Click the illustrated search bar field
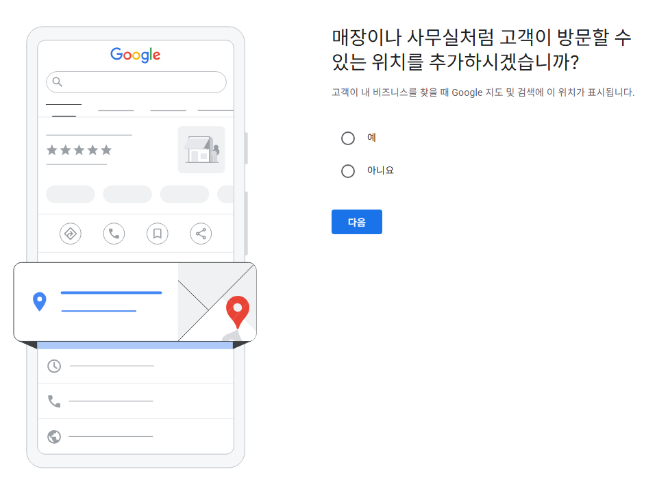 click(x=136, y=81)
